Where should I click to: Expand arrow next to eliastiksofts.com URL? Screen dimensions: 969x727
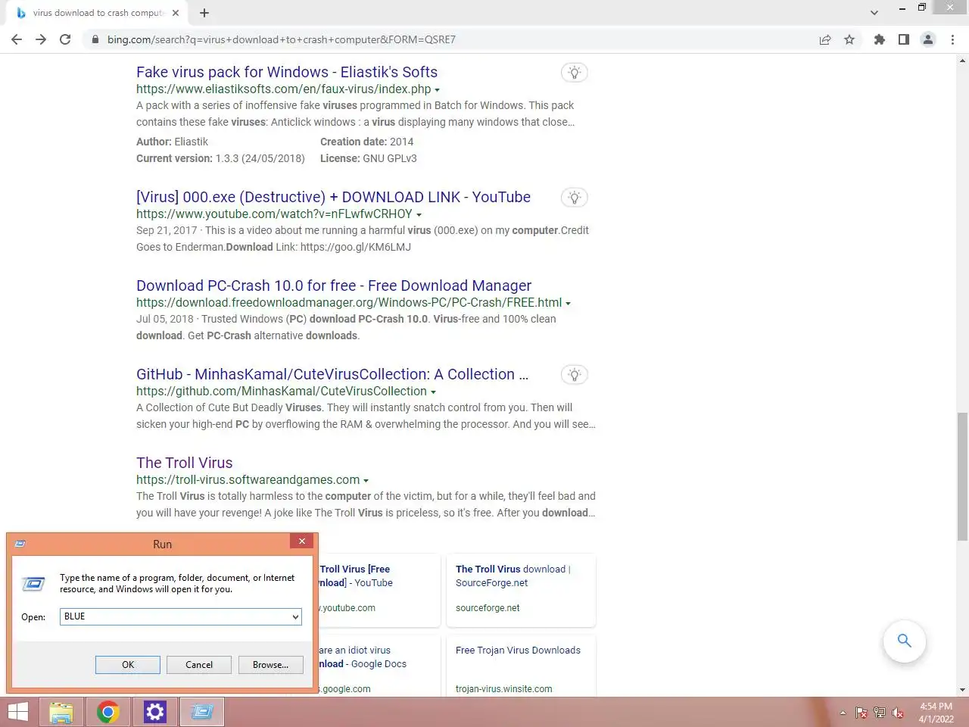click(437, 90)
